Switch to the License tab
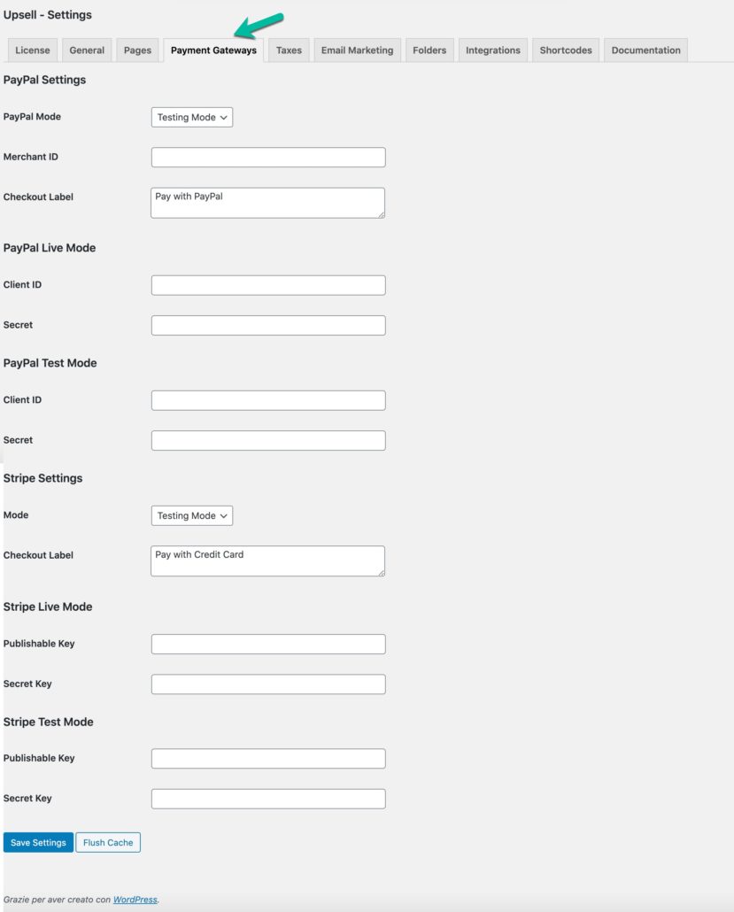 pos(32,50)
